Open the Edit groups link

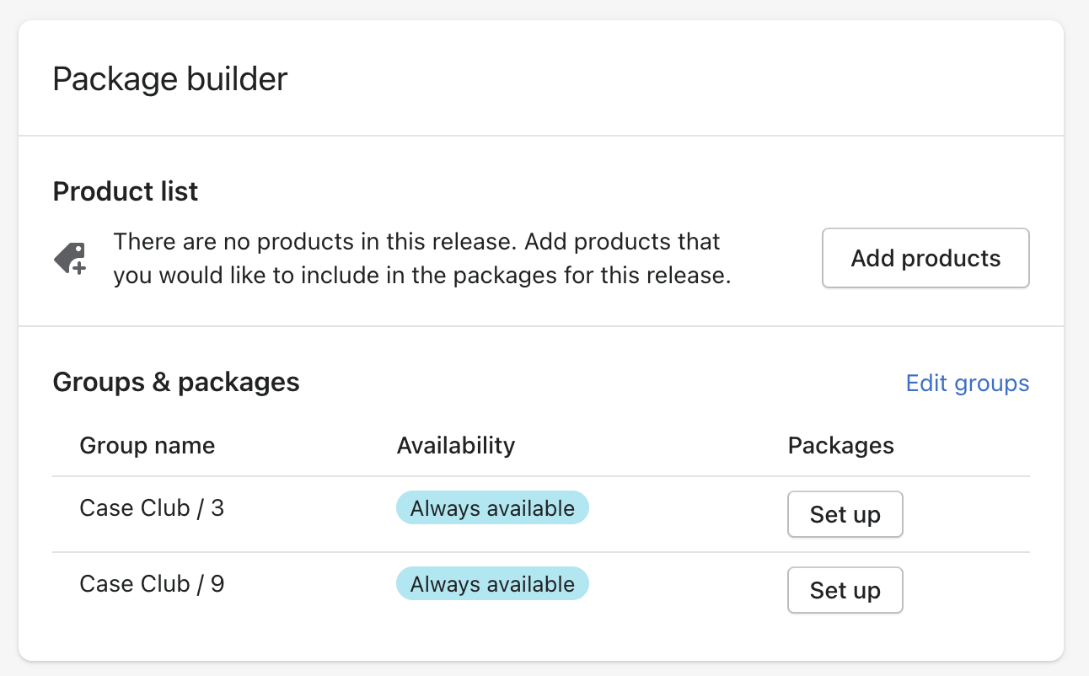(x=967, y=384)
